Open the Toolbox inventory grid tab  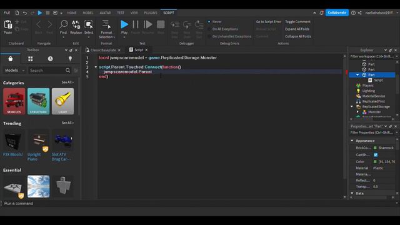(31, 59)
